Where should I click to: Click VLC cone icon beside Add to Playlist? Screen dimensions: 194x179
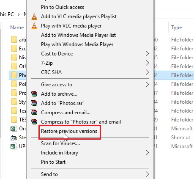[34, 17]
